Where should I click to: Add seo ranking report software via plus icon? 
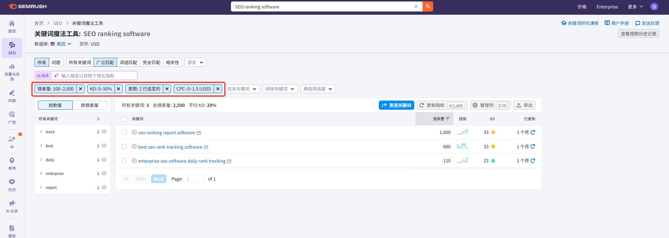pyautogui.click(x=134, y=132)
